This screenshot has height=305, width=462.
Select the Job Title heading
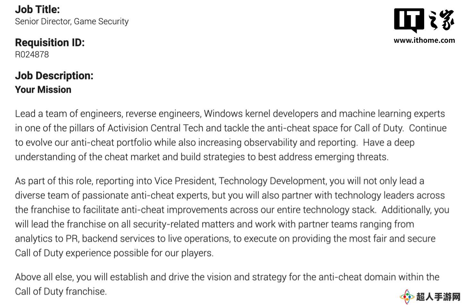pyautogui.click(x=37, y=9)
